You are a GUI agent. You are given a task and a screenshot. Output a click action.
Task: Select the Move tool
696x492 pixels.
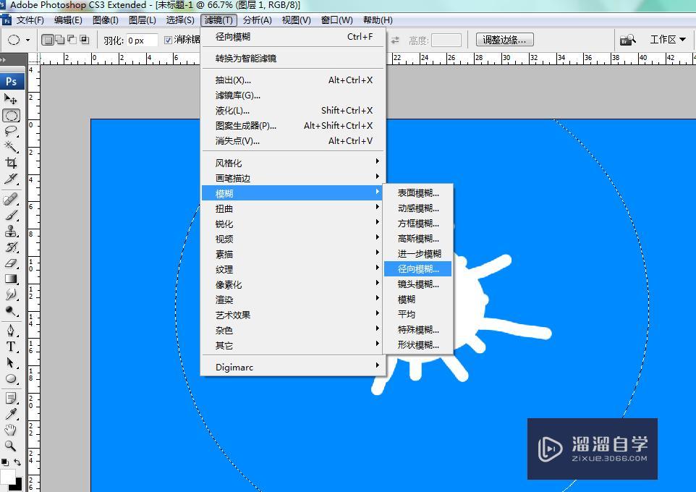click(11, 97)
